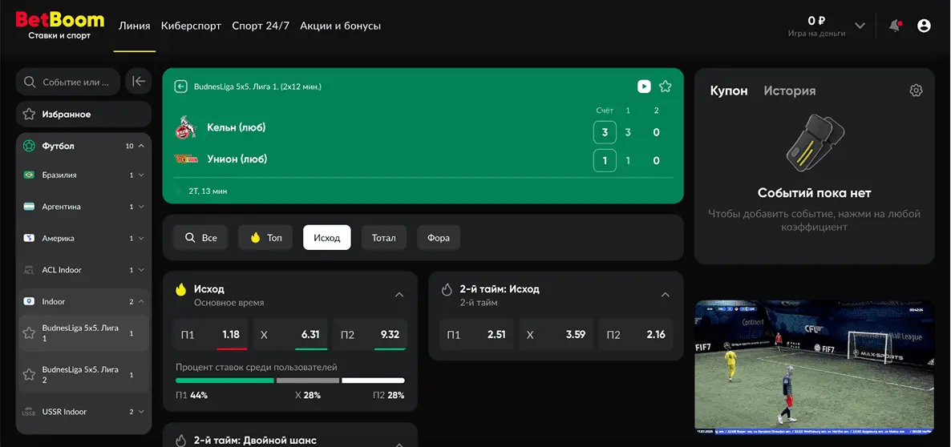Click the Argentina flag icon

click(x=29, y=207)
